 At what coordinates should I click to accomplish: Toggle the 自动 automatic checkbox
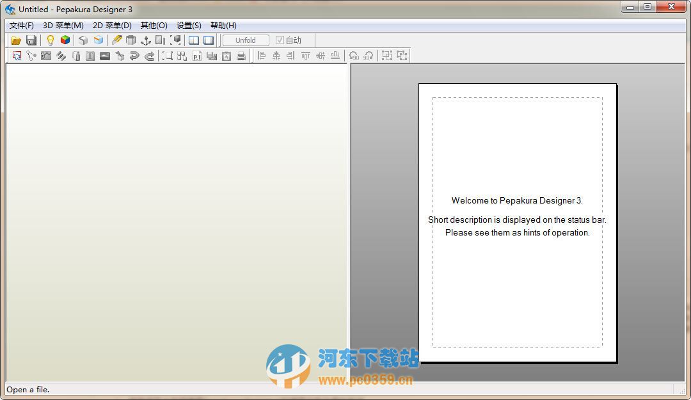(280, 40)
